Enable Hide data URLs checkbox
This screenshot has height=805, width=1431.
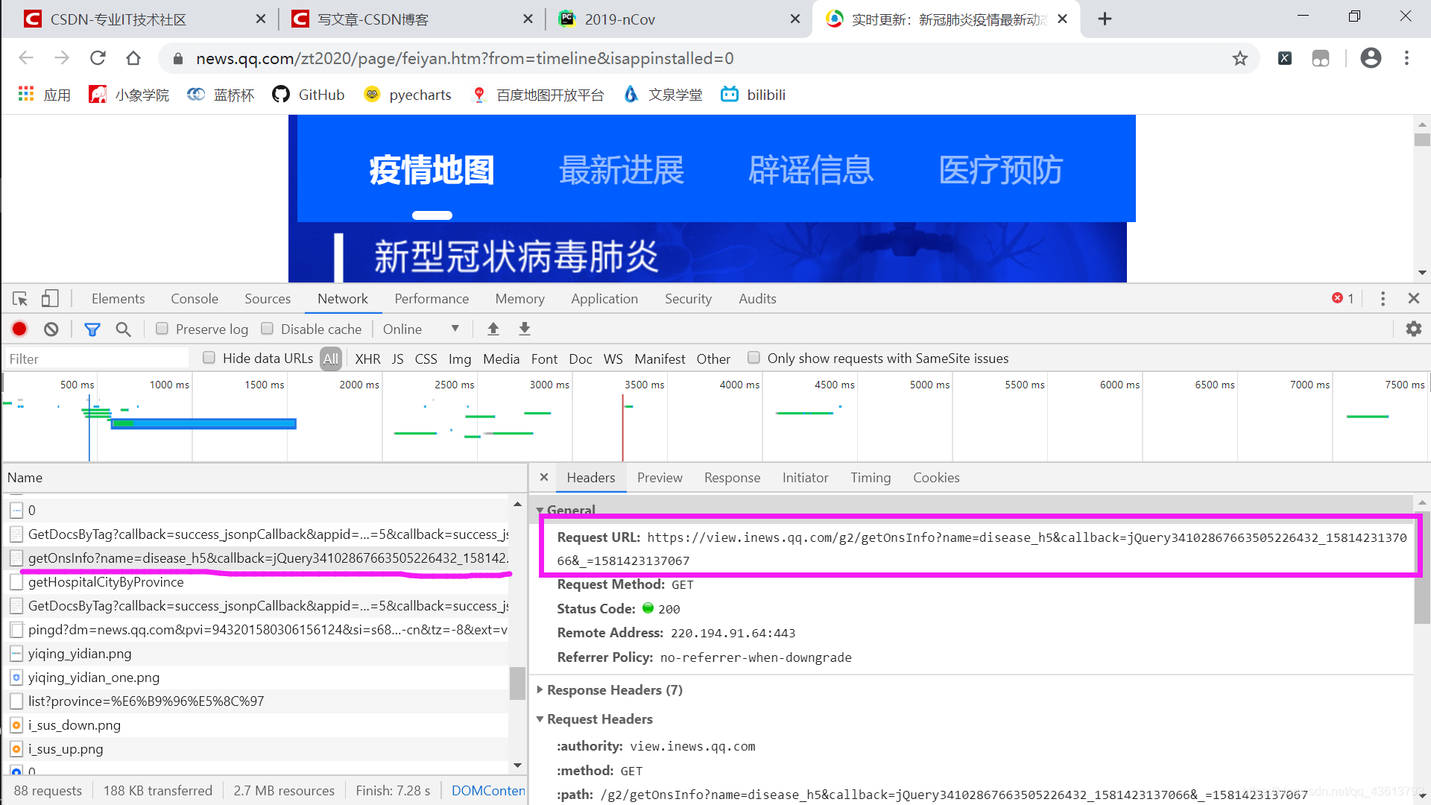click(206, 358)
